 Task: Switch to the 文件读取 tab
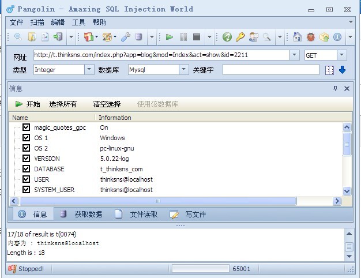[x=136, y=214]
